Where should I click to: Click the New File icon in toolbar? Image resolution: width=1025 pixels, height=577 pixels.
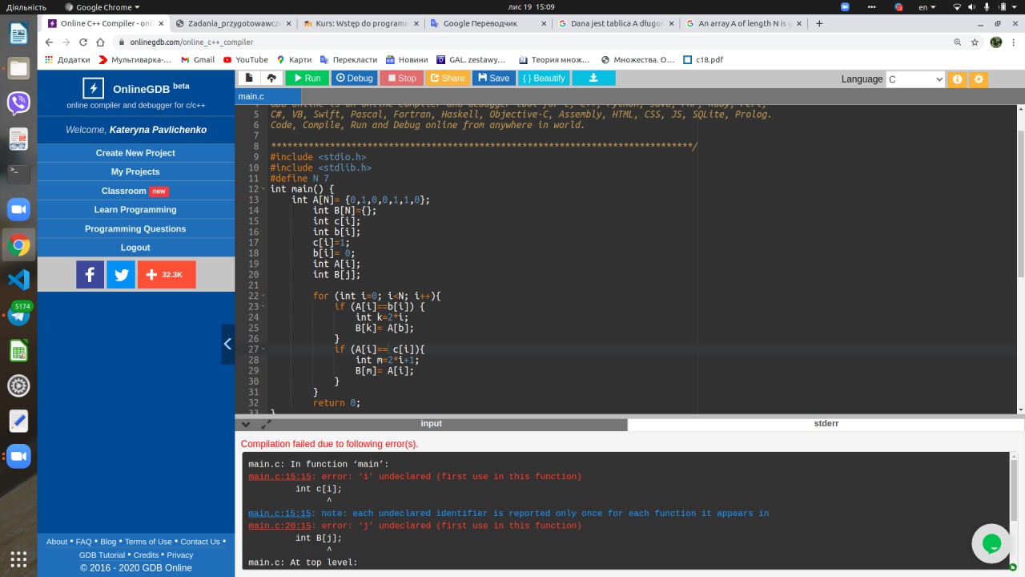coord(249,78)
